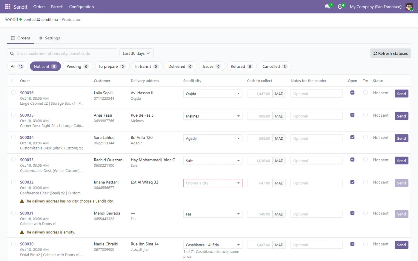
Task: Open the apps grid menu icon
Action: click(x=8, y=7)
